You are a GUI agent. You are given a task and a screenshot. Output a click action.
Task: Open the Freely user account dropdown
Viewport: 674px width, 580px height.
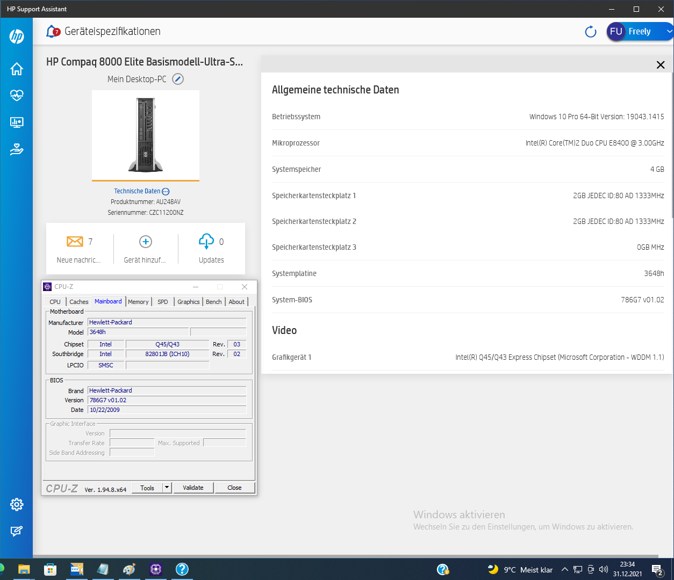(640, 32)
